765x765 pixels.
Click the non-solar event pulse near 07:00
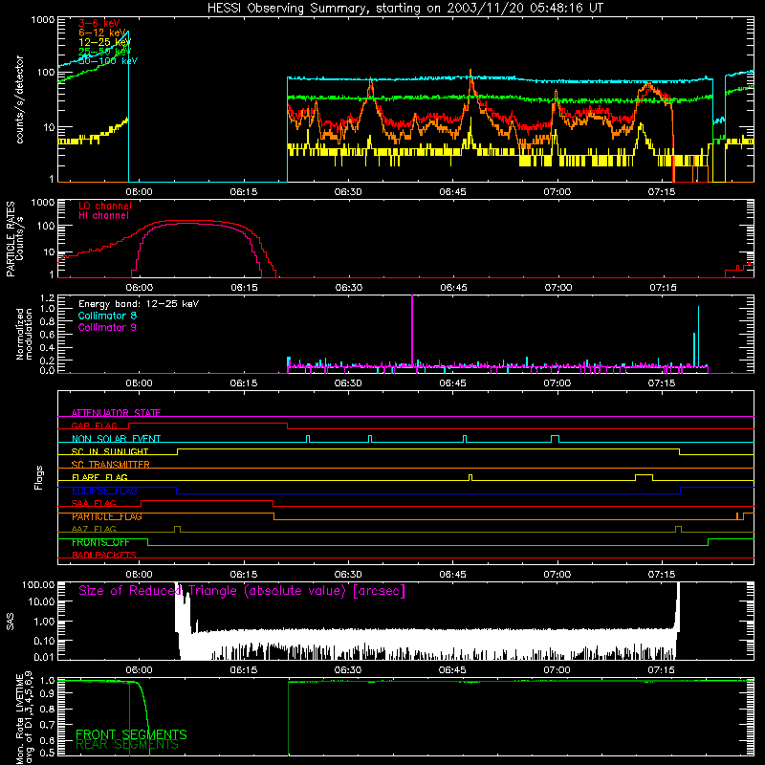pyautogui.click(x=555, y=438)
